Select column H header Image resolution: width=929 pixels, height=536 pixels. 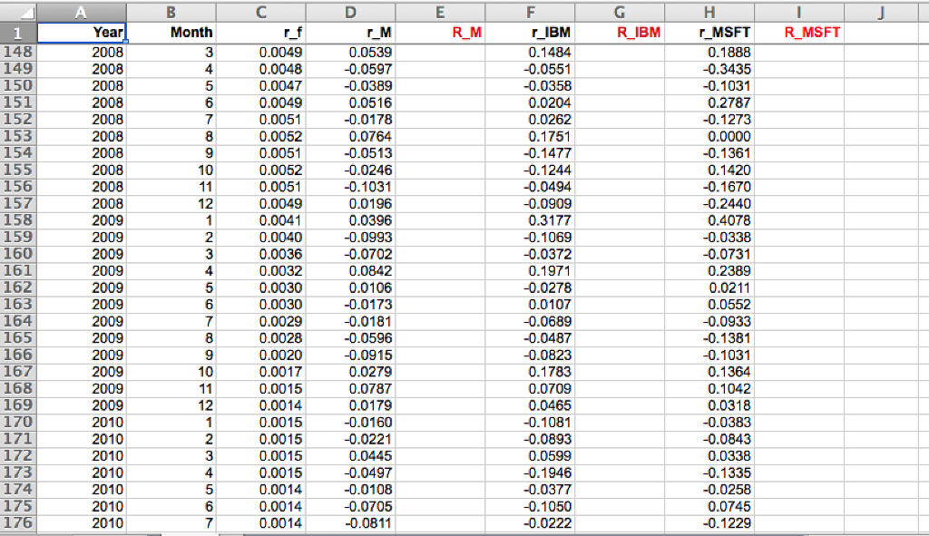pyautogui.click(x=709, y=12)
